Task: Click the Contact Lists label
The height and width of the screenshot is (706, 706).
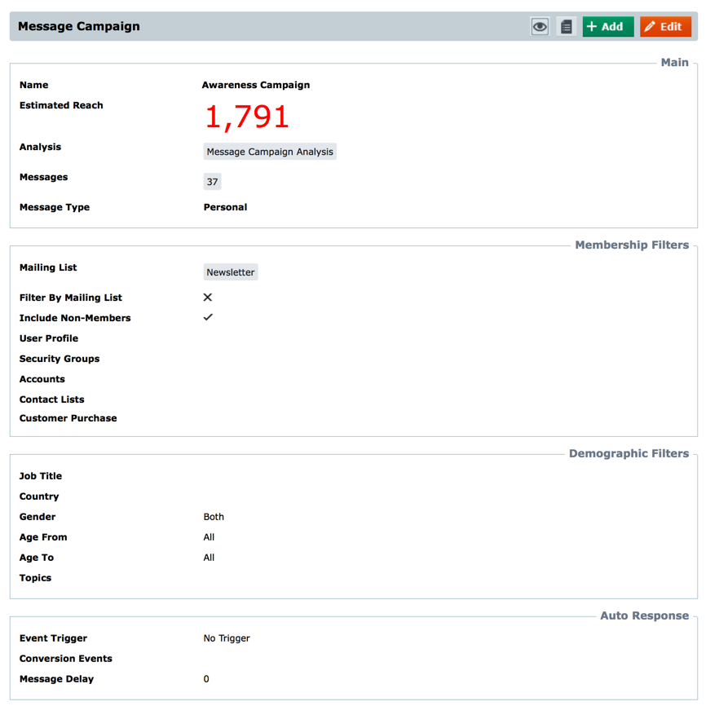Action: click(x=52, y=399)
